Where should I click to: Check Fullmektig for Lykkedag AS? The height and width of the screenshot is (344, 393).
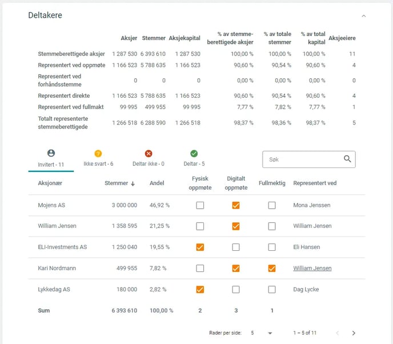[x=272, y=289]
